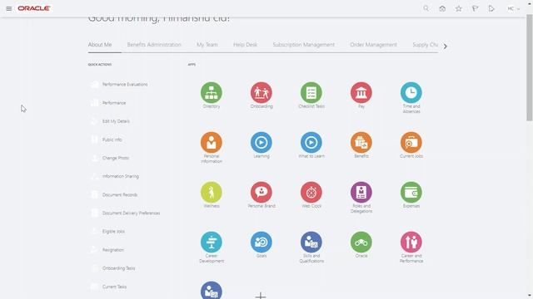Open the What to Learn app
The image size is (533, 299).
click(311, 142)
